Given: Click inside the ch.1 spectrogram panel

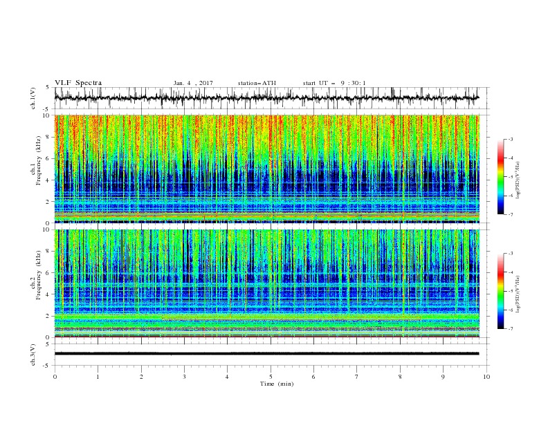Looking at the screenshot, I should [266, 169].
